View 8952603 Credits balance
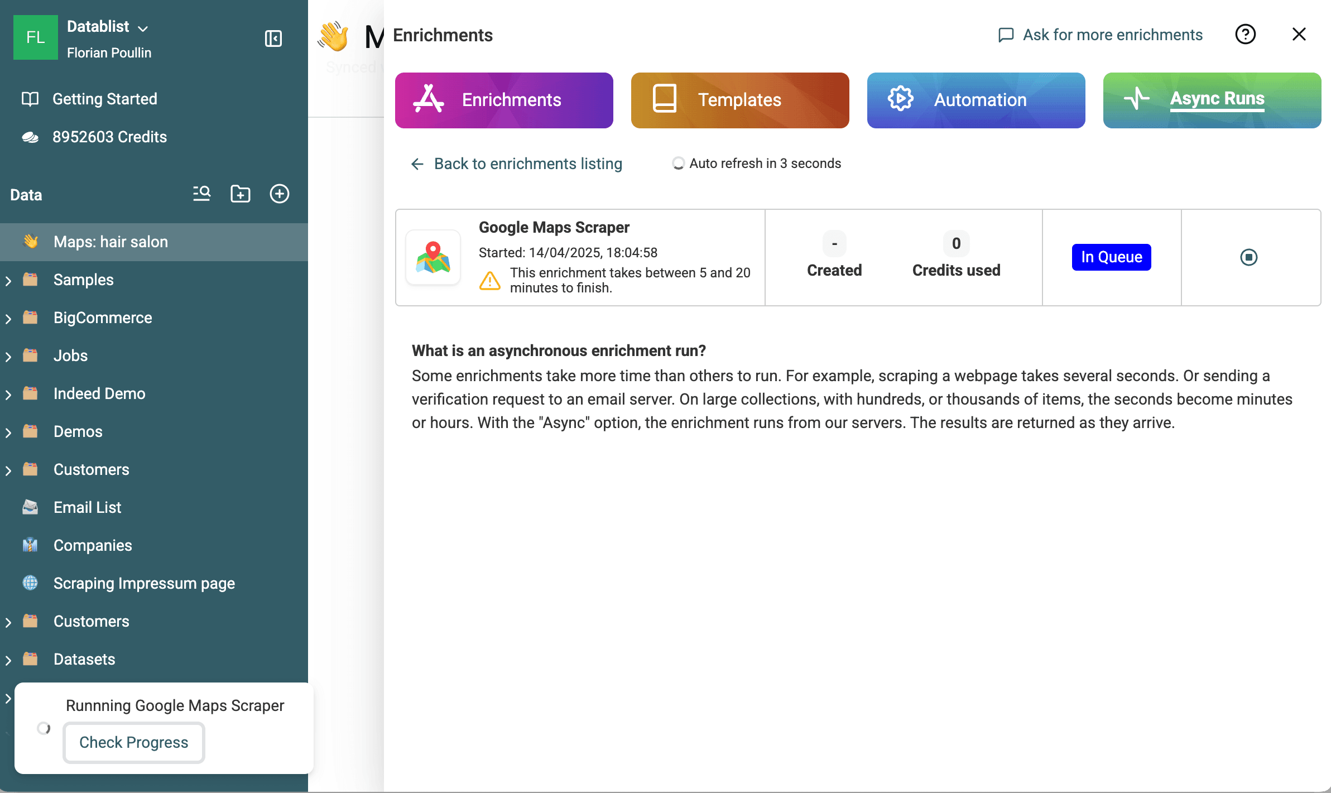 click(109, 137)
